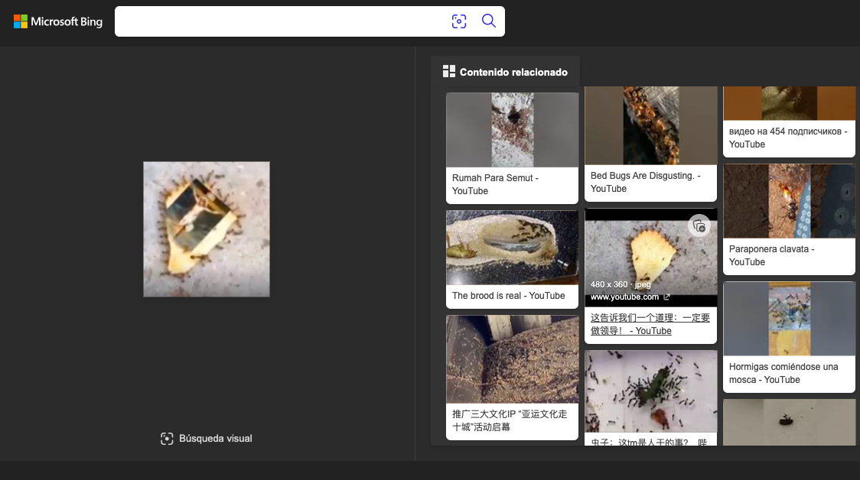The width and height of the screenshot is (860, 480).
Task: Open The brood is real thumbnail
Action: pos(512,248)
